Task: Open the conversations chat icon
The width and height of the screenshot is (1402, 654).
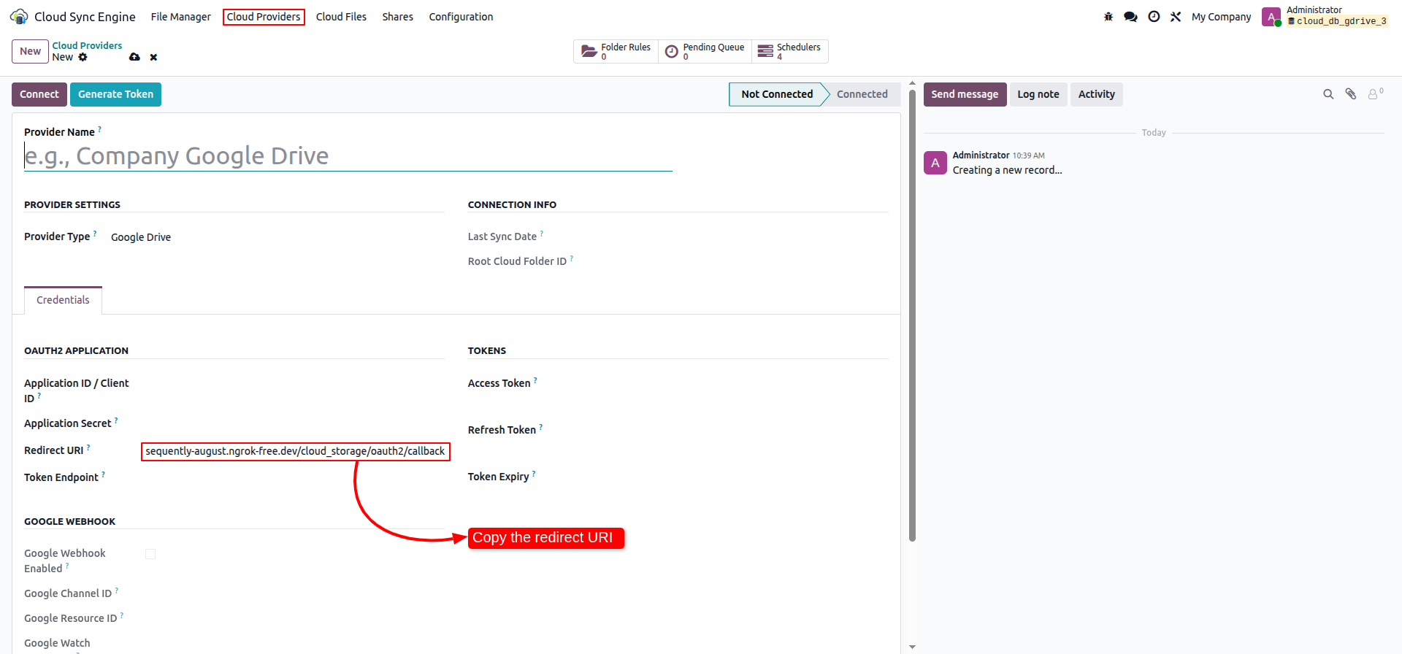Action: click(1130, 17)
